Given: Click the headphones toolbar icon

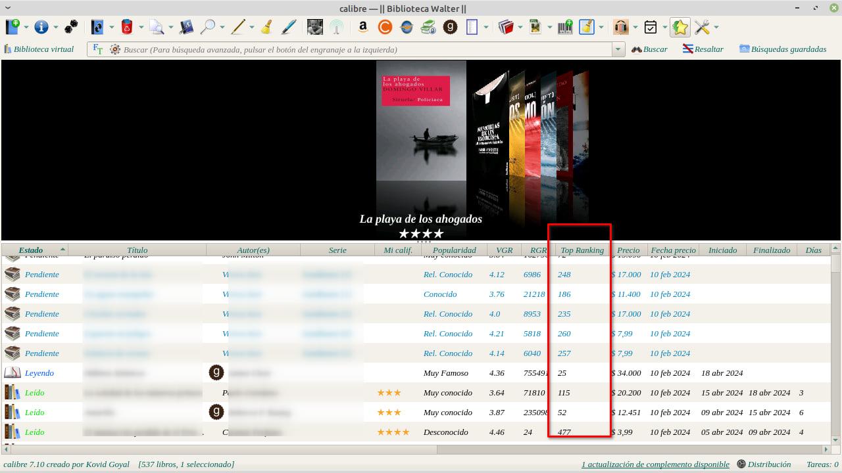Looking at the screenshot, I should click(x=620, y=27).
